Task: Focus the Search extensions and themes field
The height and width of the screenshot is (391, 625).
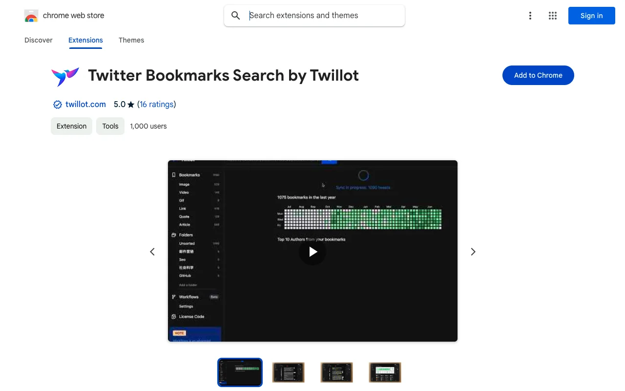Action: 322,16
